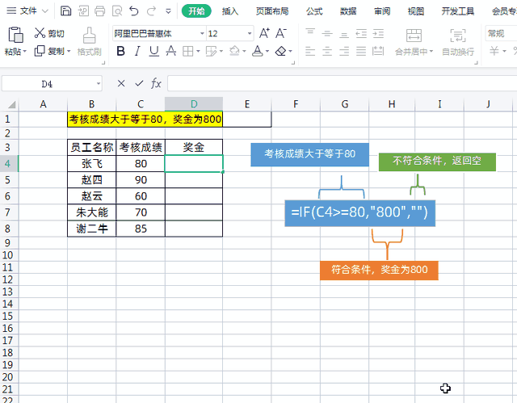Click the column D header
This screenshot has width=517, height=403.
(194, 104)
